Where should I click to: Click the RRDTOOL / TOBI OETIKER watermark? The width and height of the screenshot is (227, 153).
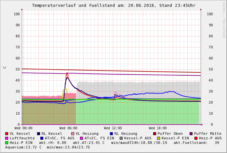(x=224, y=19)
